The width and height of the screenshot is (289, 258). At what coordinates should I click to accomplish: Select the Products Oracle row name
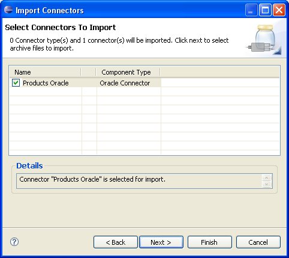[46, 83]
